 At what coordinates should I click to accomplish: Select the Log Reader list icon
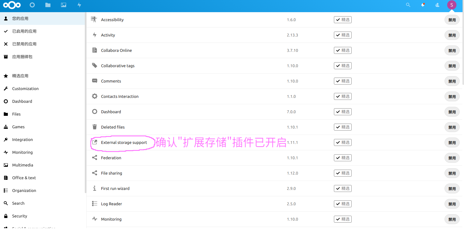coord(95,204)
